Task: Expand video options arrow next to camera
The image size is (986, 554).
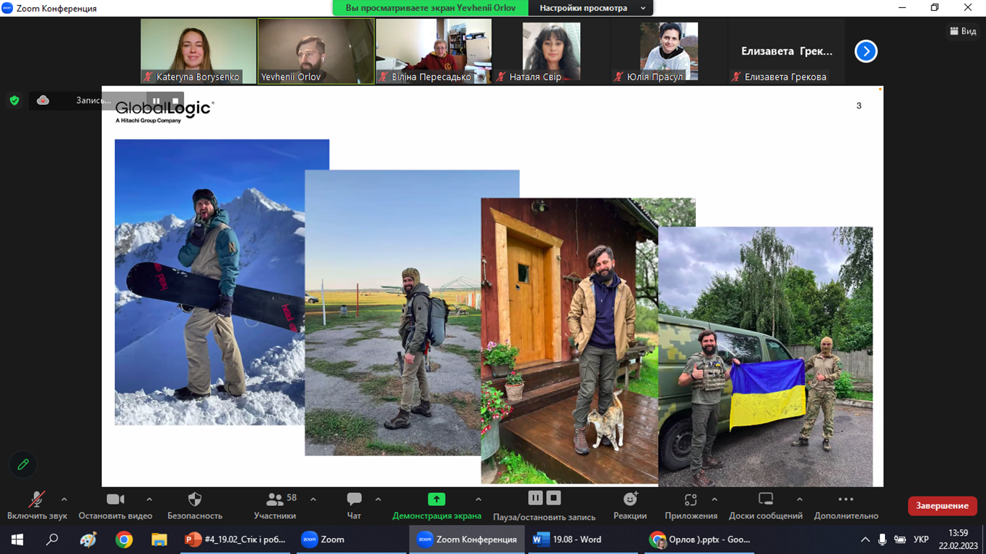Action: [x=149, y=499]
